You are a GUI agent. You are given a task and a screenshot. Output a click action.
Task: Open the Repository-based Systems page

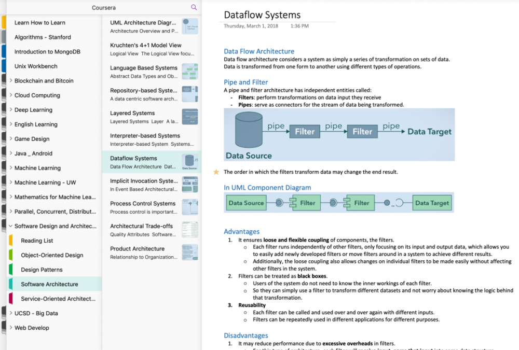pos(152,94)
